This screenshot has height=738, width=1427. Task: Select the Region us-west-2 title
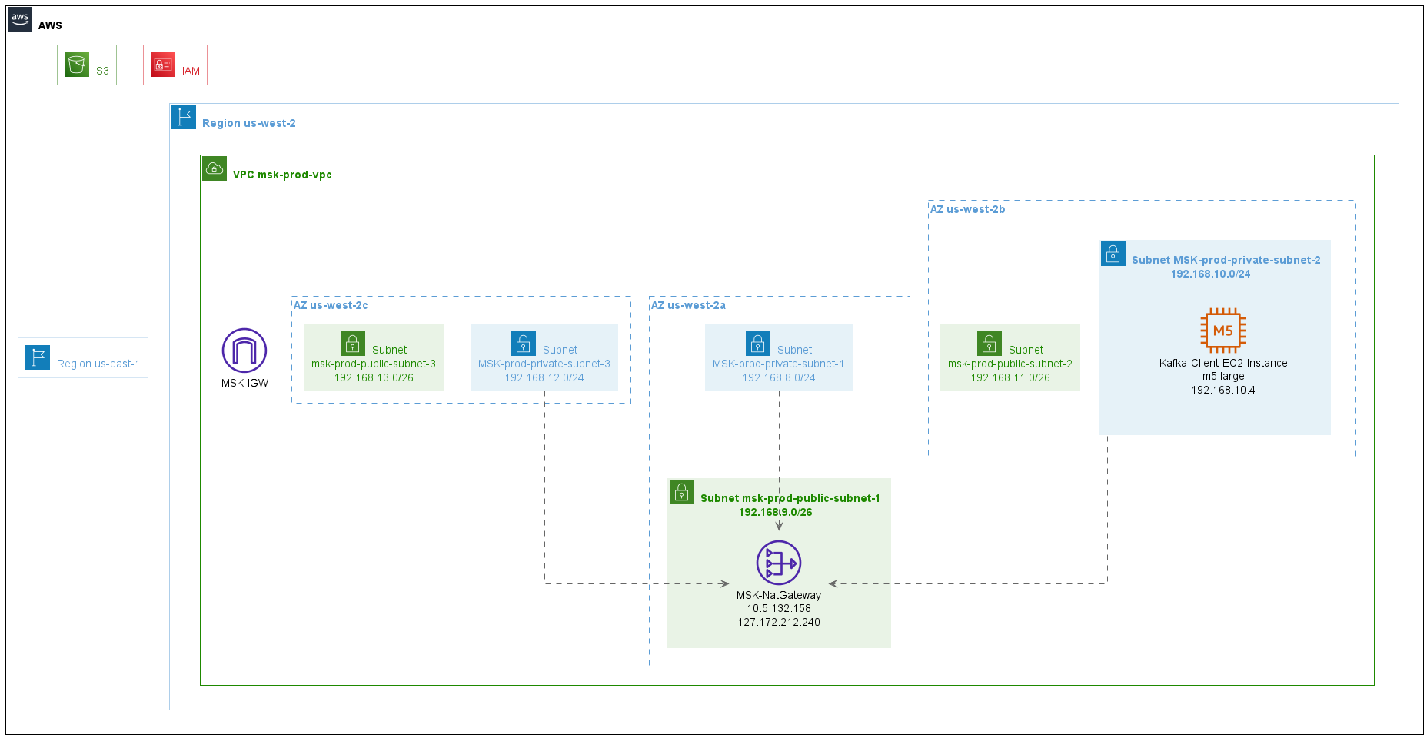point(249,123)
